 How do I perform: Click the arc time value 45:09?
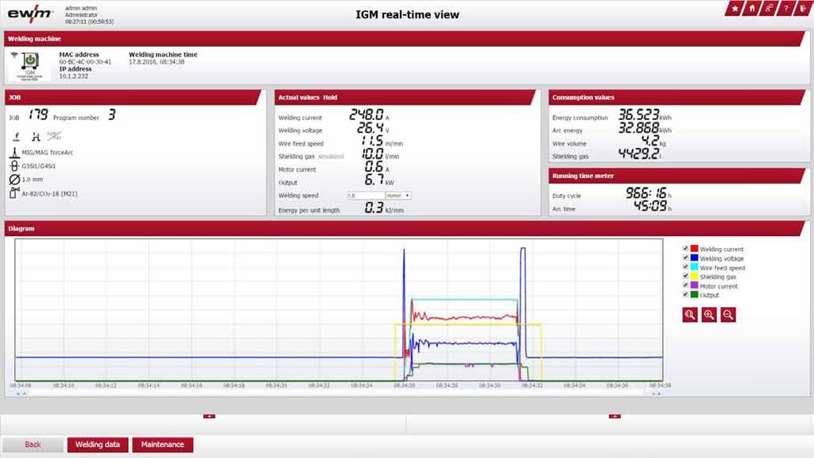click(x=650, y=206)
